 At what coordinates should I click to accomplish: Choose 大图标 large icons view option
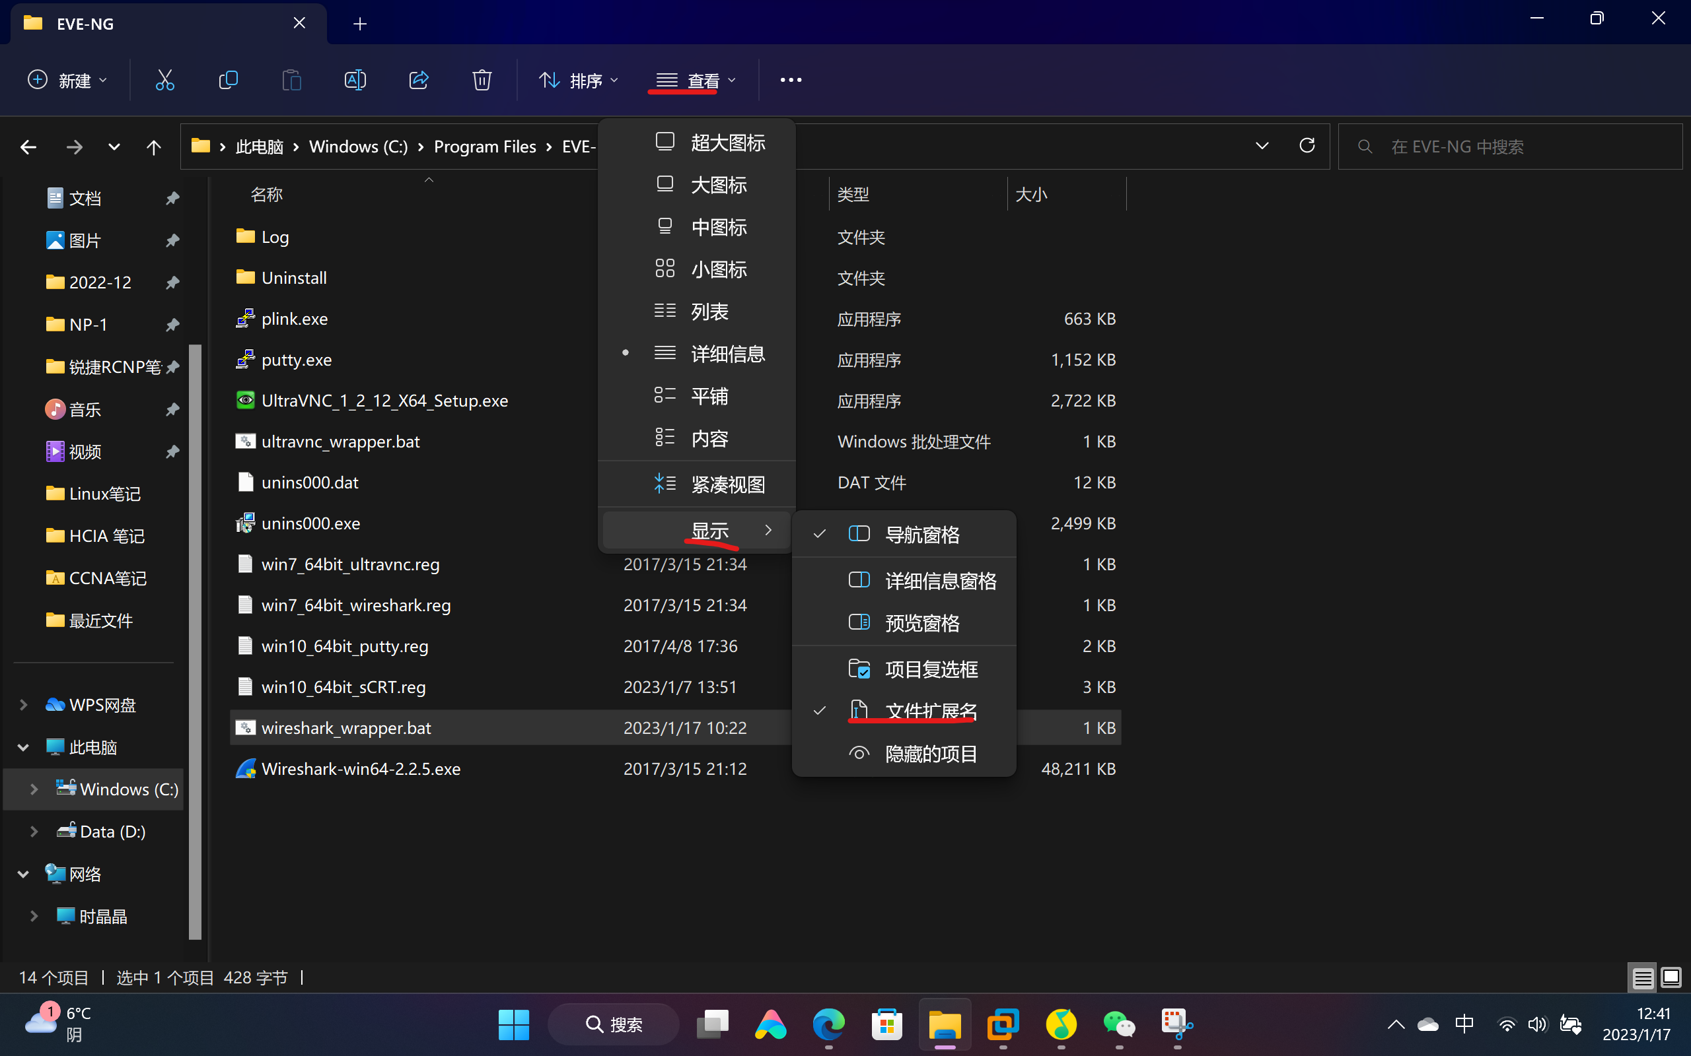(718, 185)
